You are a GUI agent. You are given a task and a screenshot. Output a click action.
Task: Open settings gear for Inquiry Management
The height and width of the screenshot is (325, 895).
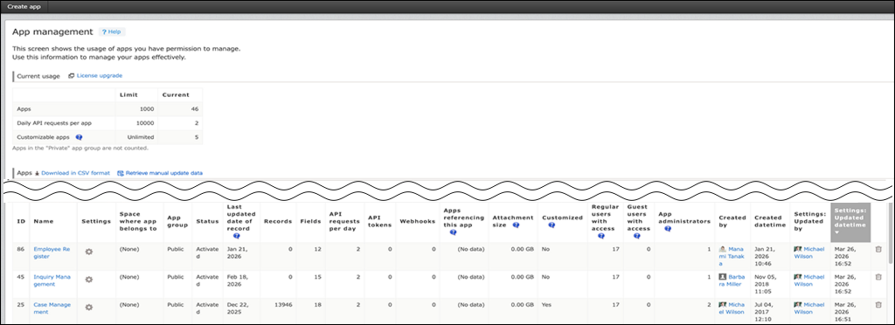tap(88, 280)
